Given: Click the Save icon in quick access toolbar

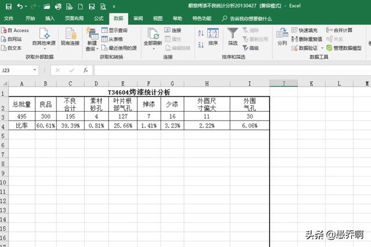Looking at the screenshot, I should tap(8, 6).
